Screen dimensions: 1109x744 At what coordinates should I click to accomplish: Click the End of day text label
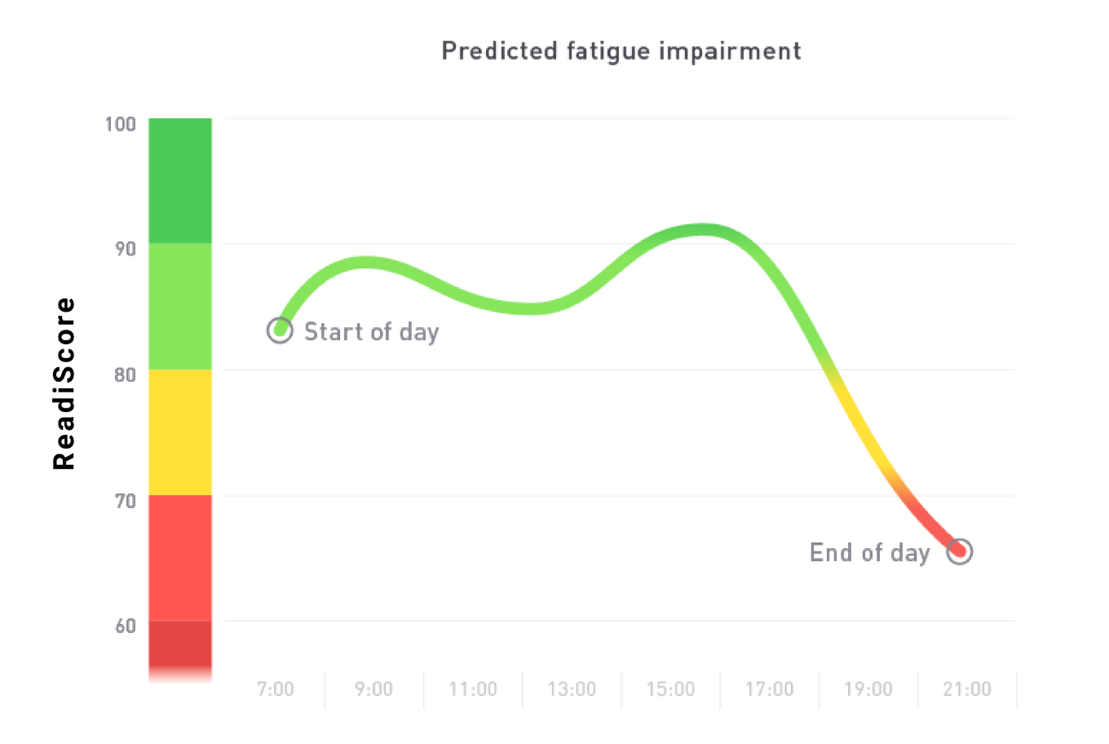pyautogui.click(x=869, y=553)
